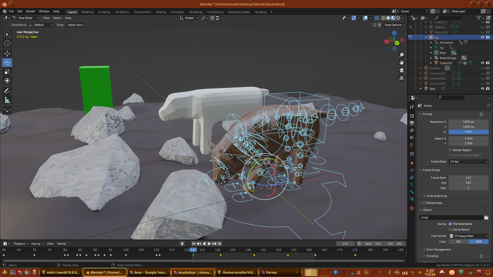Open the Render menu
The image size is (493, 277).
(x=31, y=11)
